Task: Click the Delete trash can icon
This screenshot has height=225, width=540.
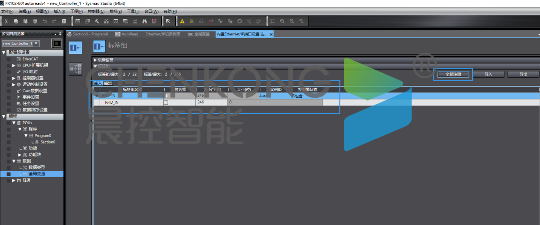Action: [35, 21]
